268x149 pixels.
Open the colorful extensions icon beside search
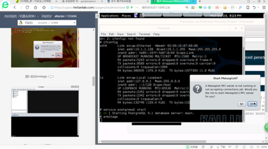click(x=193, y=7)
